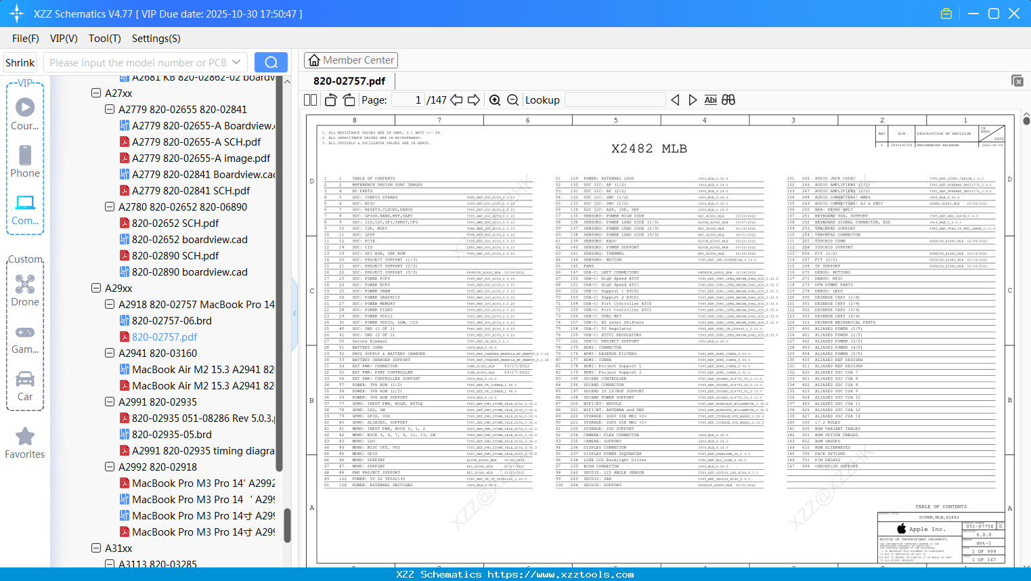Open the Courses category in VIP sidebar
This screenshot has width=1031, height=581.
coord(25,114)
